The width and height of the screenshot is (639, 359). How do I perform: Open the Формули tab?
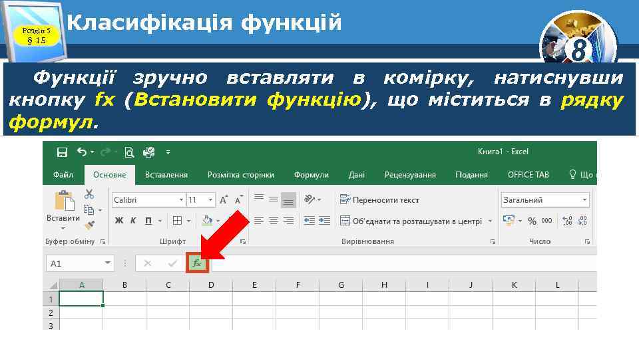(x=312, y=175)
